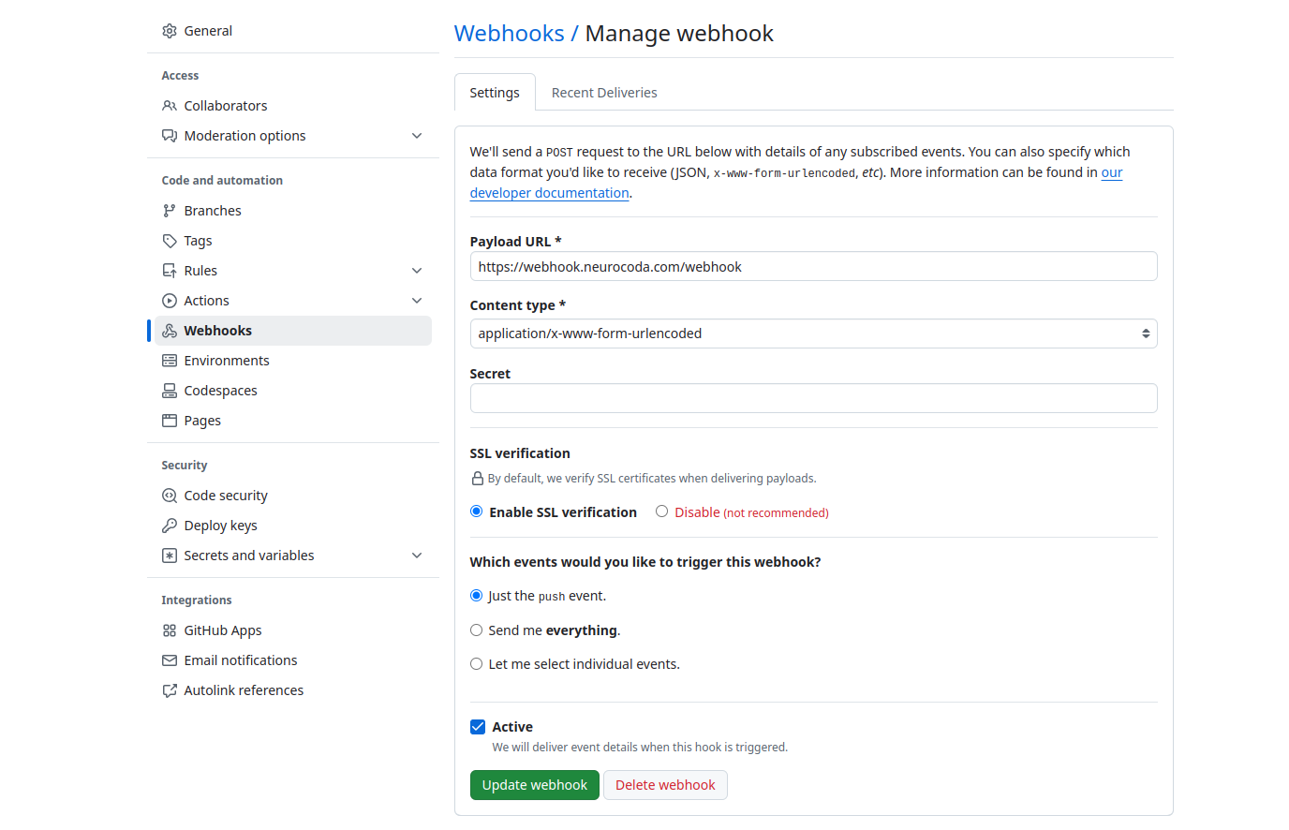Select Let me select individual events
Viewport: 1289px width, 830px height.
point(477,664)
